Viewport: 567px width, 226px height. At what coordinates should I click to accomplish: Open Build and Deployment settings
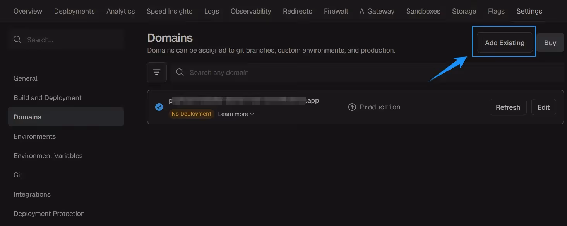[48, 98]
